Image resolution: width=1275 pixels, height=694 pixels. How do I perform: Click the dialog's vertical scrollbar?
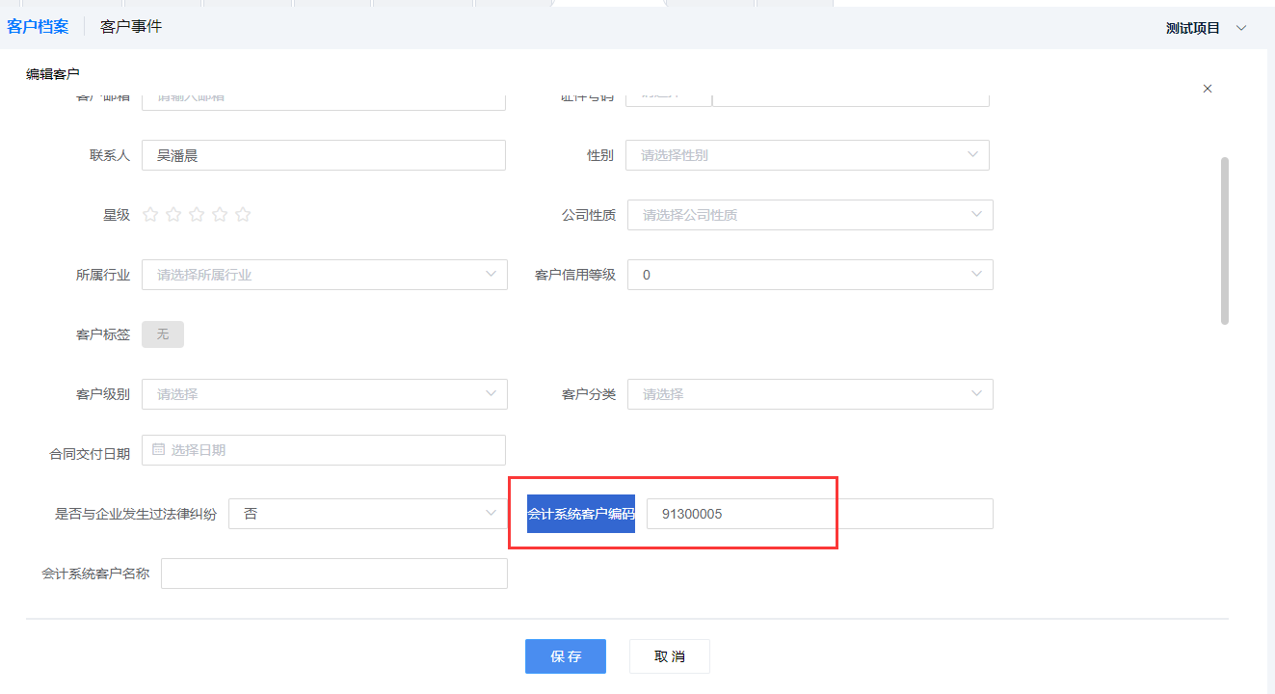[x=1225, y=241]
